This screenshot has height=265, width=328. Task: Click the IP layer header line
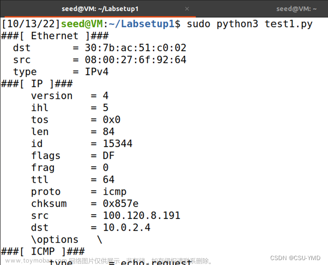(38, 84)
